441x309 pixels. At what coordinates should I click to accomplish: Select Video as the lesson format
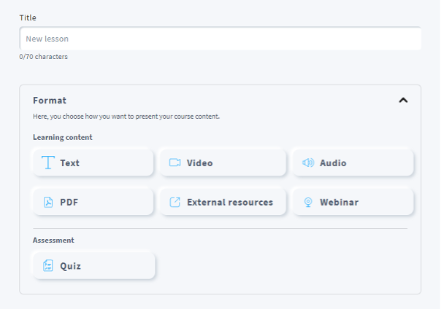tap(223, 163)
